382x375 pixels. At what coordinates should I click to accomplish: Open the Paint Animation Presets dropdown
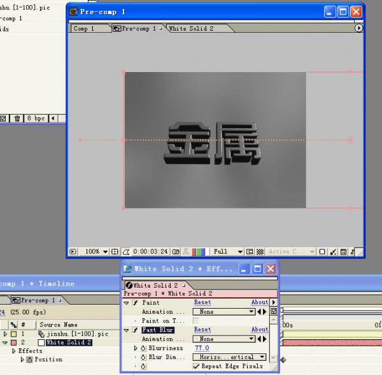point(223,312)
